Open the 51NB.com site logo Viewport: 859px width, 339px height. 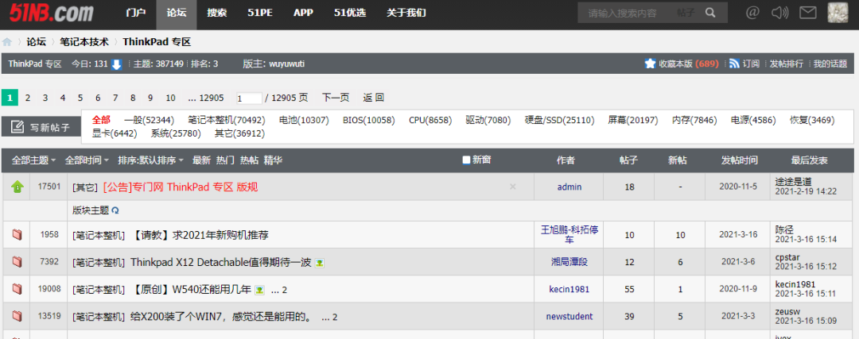52,12
